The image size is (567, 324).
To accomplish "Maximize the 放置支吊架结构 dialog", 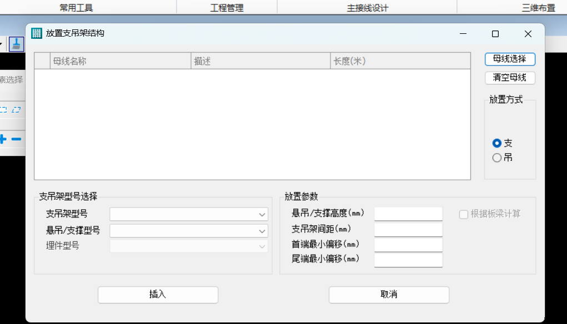I will point(495,34).
